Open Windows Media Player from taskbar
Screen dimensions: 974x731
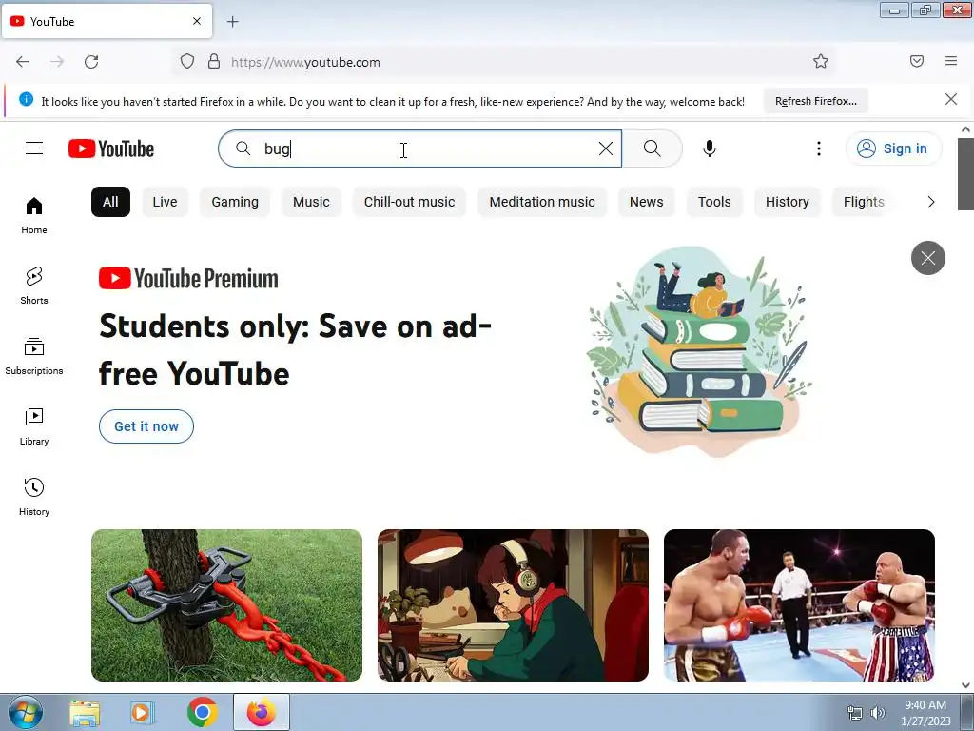(143, 714)
